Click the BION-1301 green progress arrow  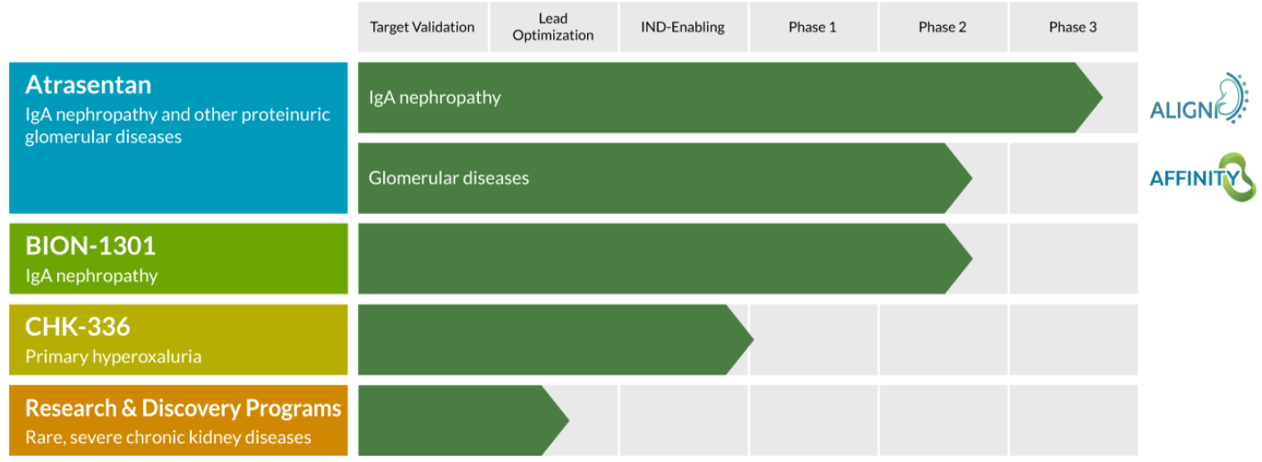[x=665, y=259]
